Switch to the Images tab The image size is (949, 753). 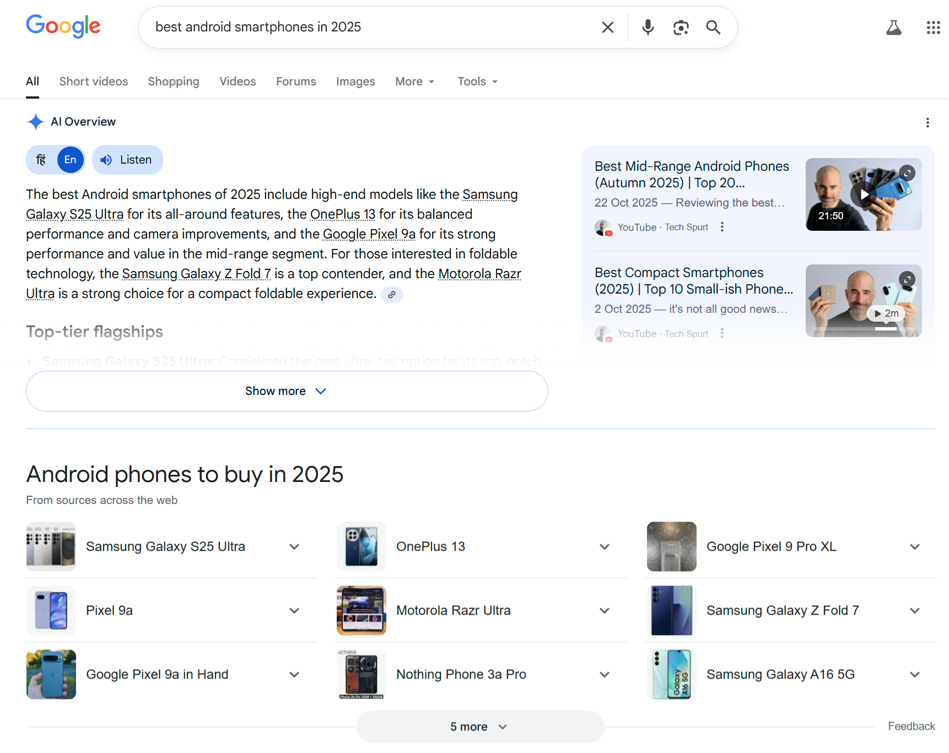pos(355,82)
